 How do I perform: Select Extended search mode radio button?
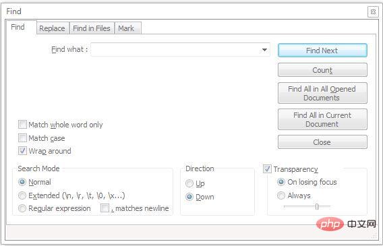coord(22,195)
